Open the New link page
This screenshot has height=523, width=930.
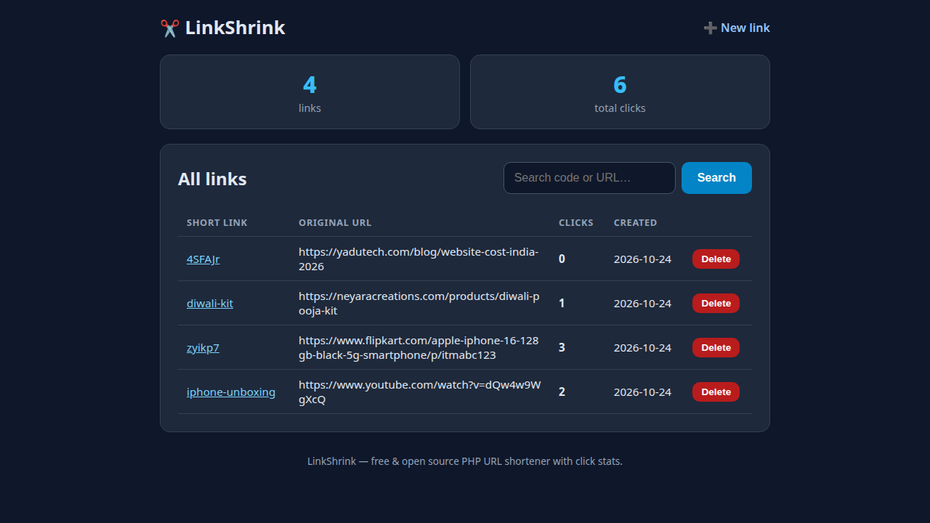coord(737,28)
